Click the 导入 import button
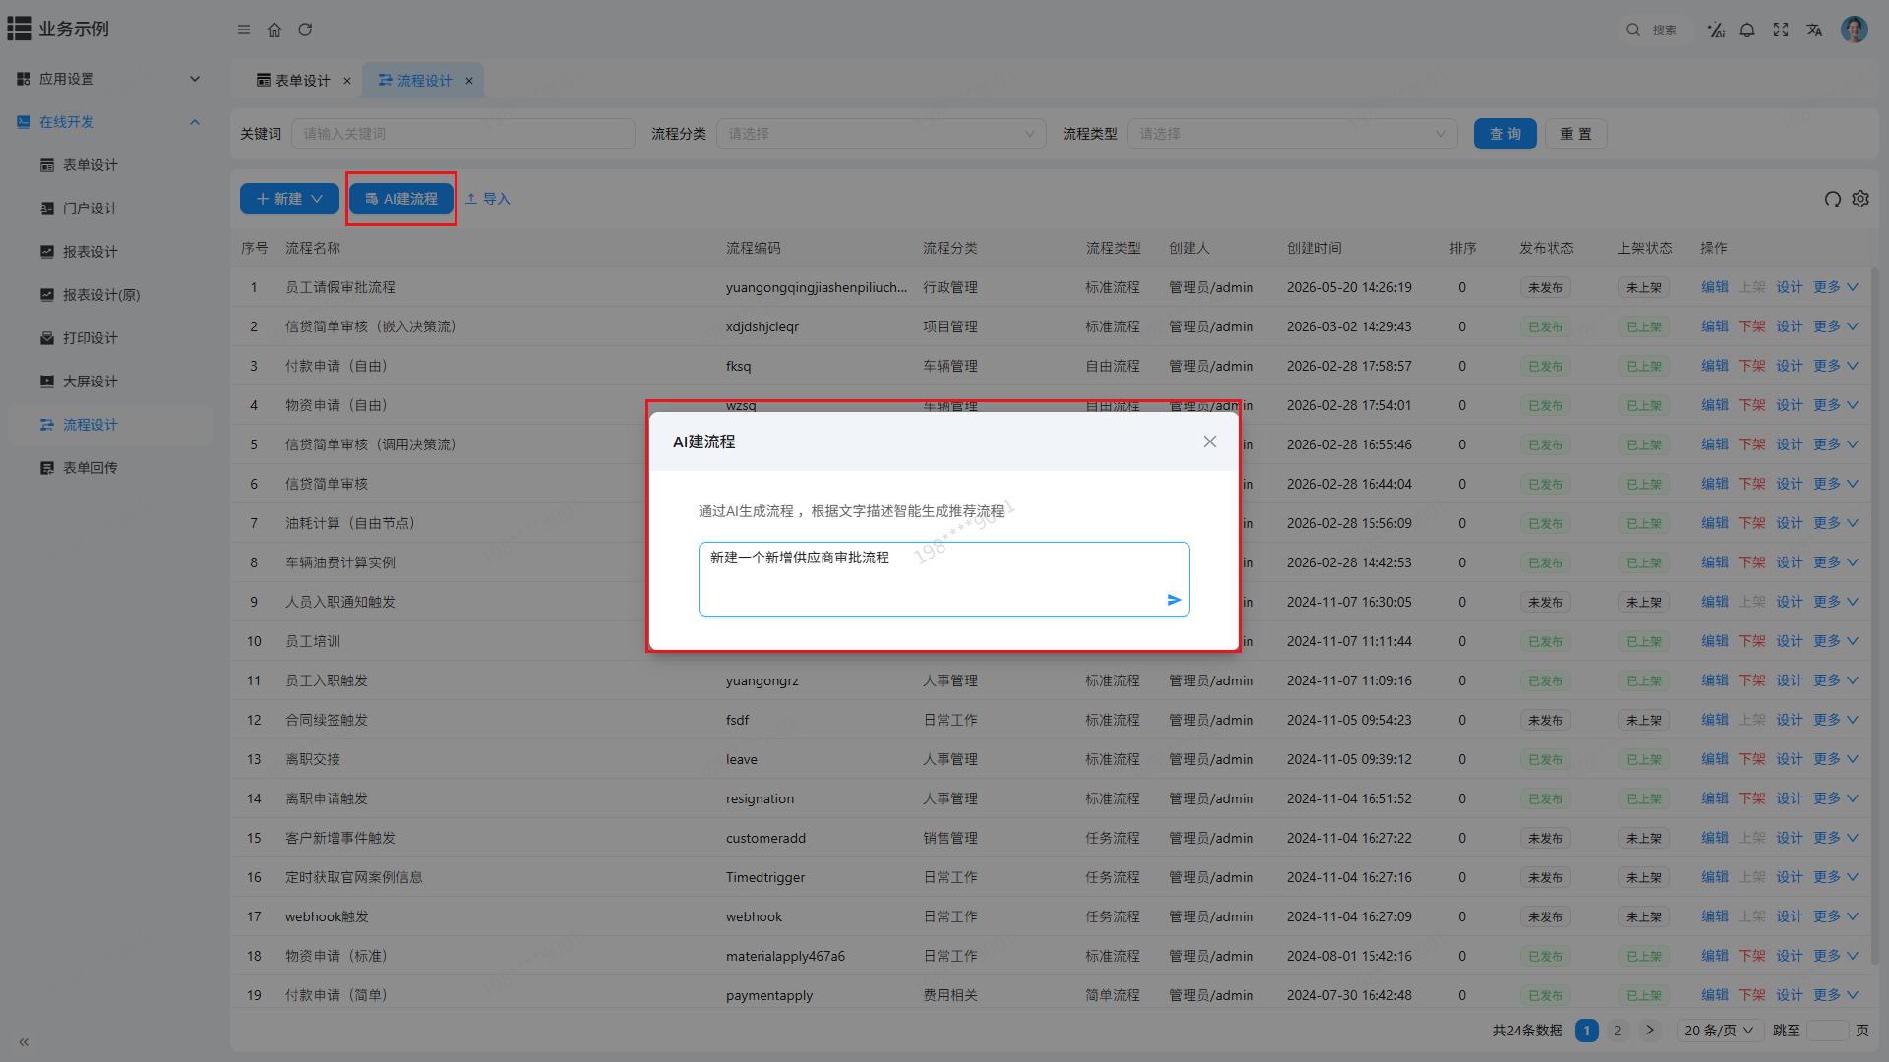This screenshot has height=1062, width=1889. 488,199
